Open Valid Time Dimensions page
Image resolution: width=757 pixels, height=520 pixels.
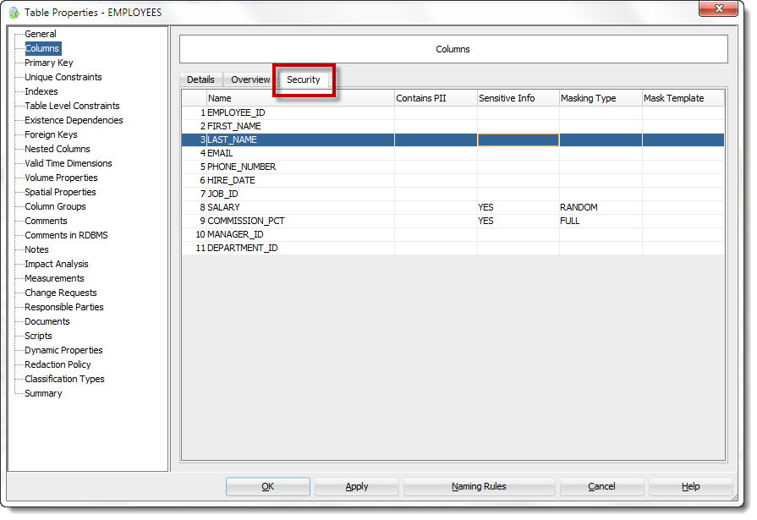68,164
